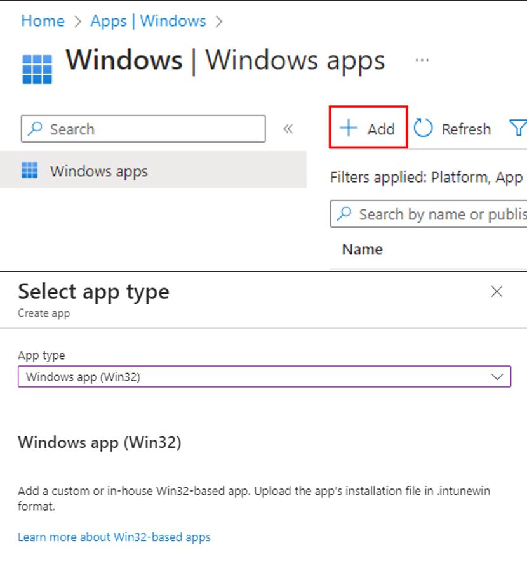Click the Windows apps grid icon in header

click(x=37, y=69)
